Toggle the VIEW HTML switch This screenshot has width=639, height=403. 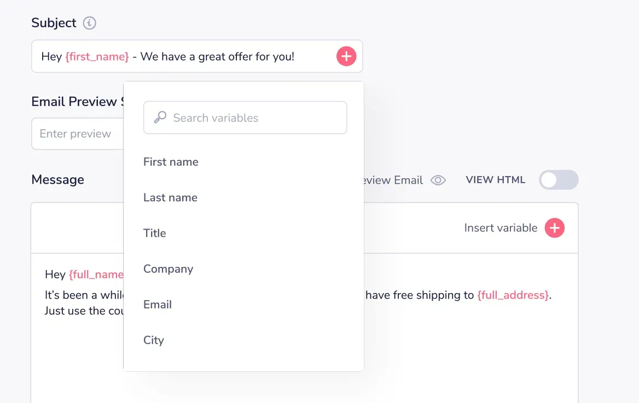(559, 180)
